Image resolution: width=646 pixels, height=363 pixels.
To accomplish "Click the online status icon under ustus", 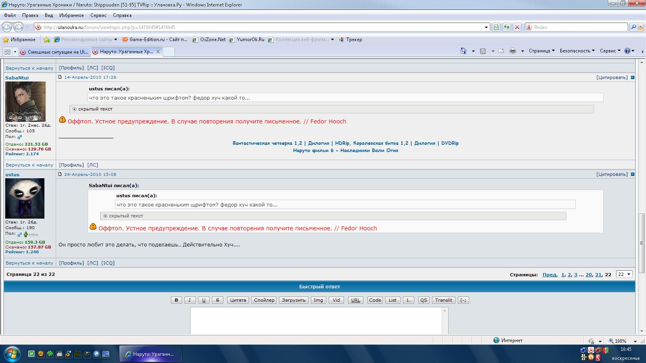I will [x=31, y=234].
